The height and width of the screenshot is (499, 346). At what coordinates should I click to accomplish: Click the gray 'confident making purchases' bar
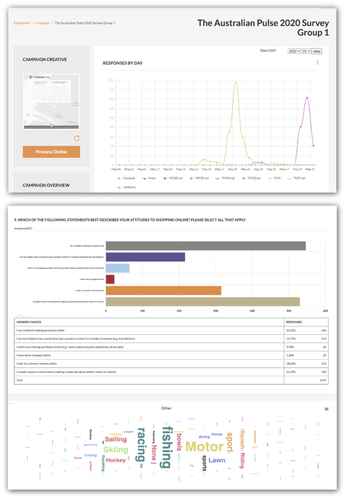coord(205,246)
